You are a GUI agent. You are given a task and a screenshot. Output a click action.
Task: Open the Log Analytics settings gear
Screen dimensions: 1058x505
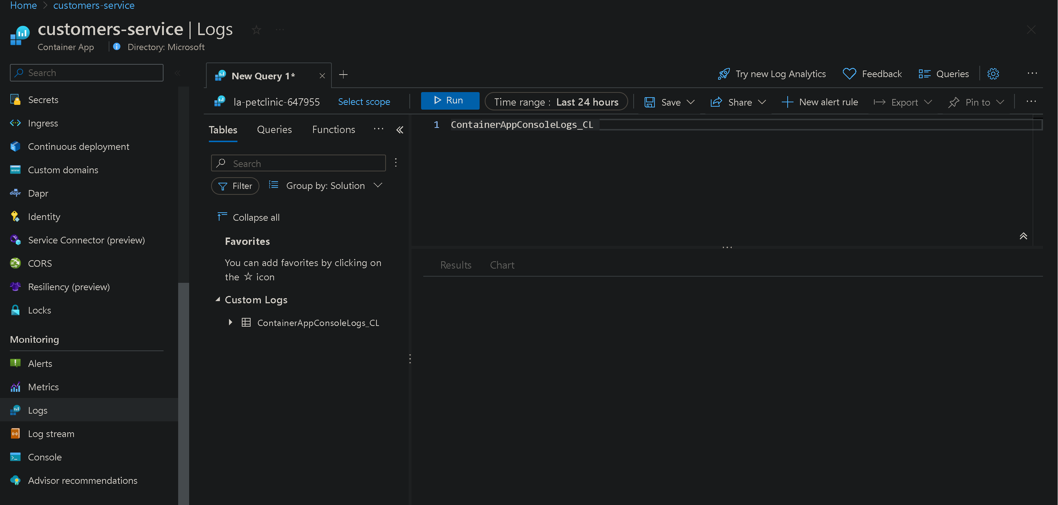[x=993, y=74]
